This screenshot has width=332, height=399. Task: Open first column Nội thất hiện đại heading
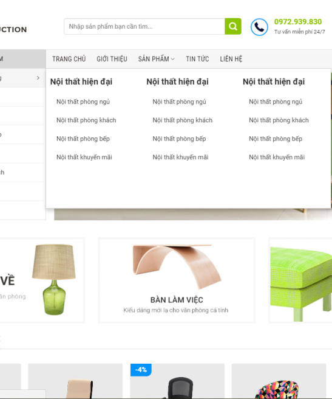[81, 82]
